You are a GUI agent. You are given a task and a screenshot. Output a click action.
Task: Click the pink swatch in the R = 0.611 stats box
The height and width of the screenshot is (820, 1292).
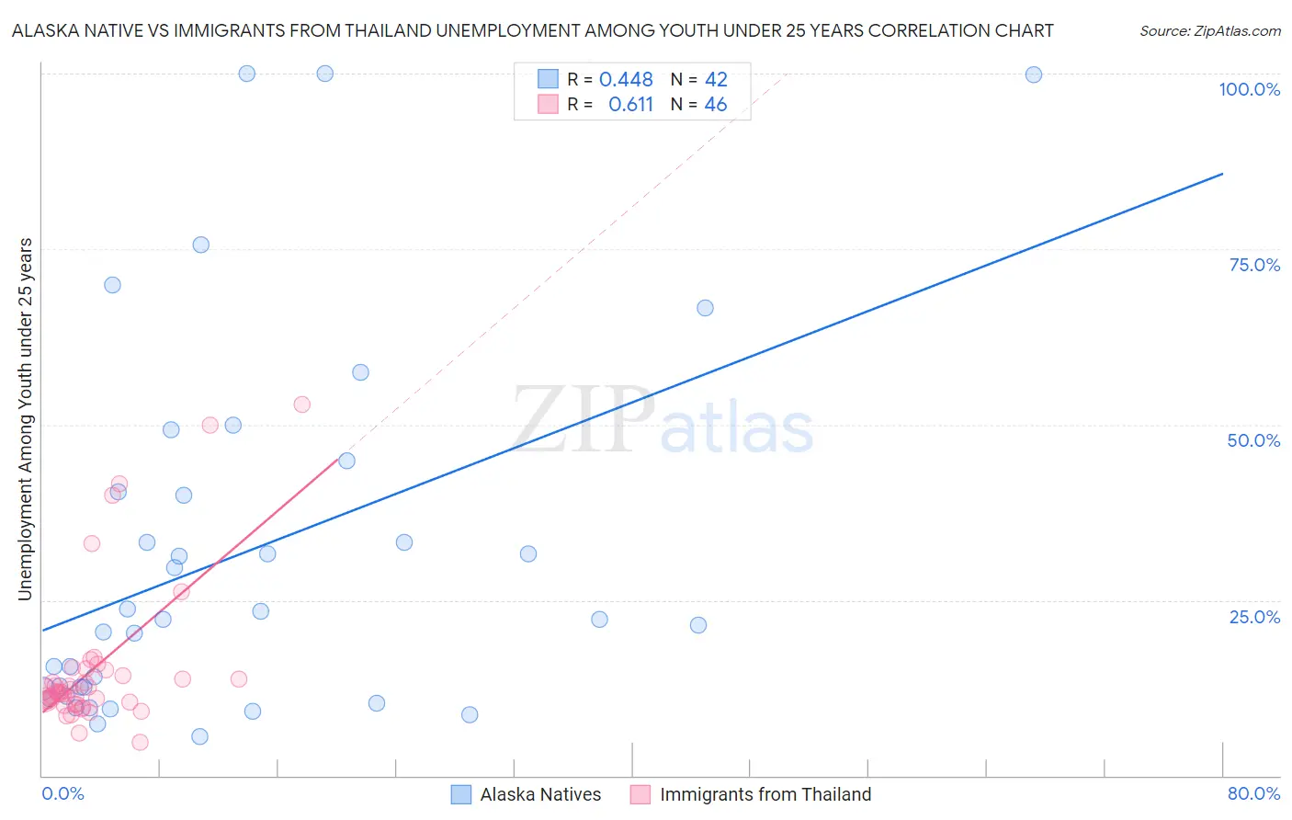click(x=548, y=104)
